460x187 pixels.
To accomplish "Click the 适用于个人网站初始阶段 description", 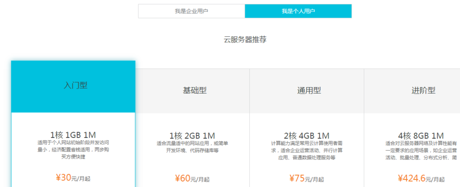I will point(73,150).
